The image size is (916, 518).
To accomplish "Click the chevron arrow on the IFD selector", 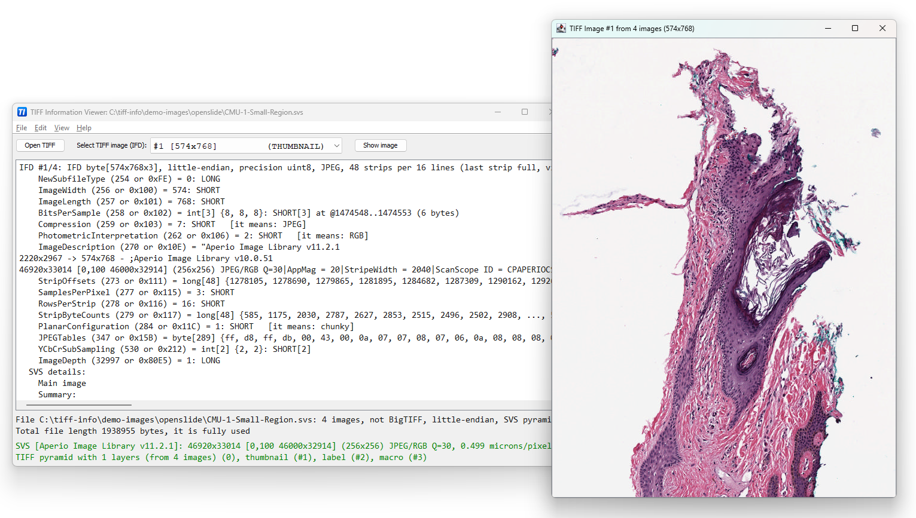I will [x=336, y=145].
